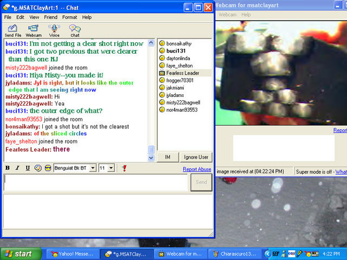
Task: Open the Help menu in Chat window
Action: [x=87, y=17]
